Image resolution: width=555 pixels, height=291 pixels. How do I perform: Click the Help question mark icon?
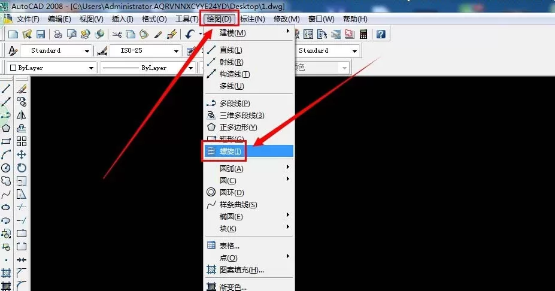click(x=381, y=34)
